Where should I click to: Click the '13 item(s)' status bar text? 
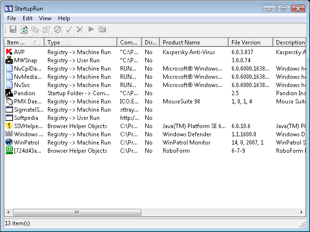(17, 223)
